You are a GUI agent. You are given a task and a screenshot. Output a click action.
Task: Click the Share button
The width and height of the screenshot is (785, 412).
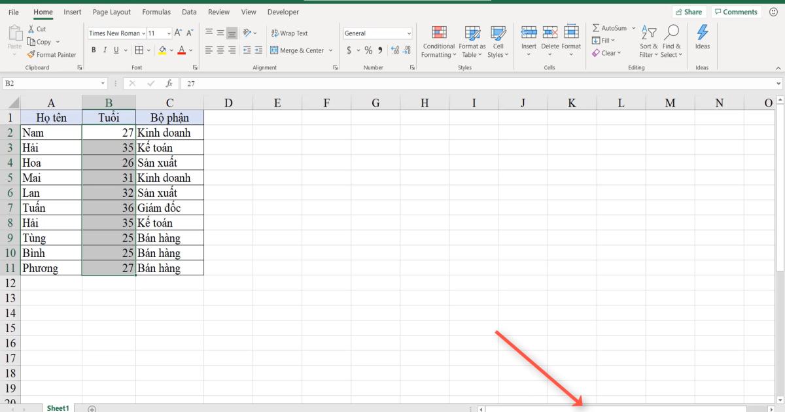[689, 11]
